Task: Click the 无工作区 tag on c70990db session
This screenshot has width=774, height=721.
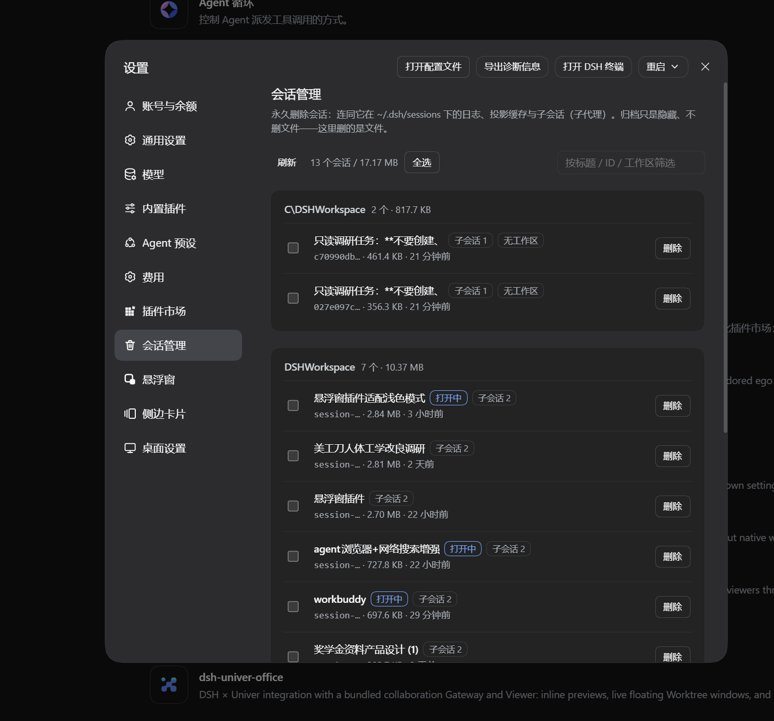Action: click(520, 241)
